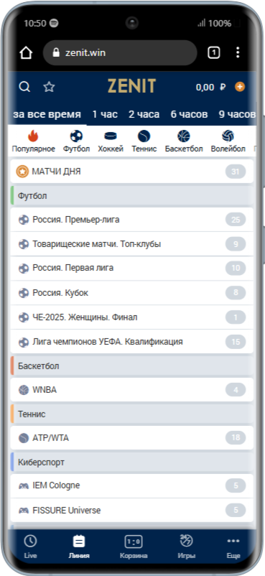Collapse the Футбол section header
This screenshot has height=576, width=265.
[x=132, y=196]
